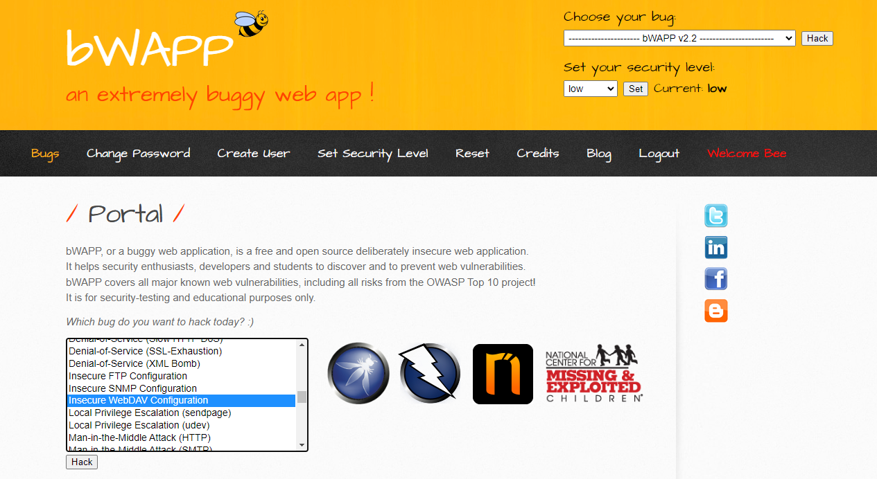
Task: Click the Hack button below bug list
Action: 82,462
